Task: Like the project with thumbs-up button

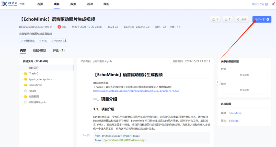Action: (215, 19)
